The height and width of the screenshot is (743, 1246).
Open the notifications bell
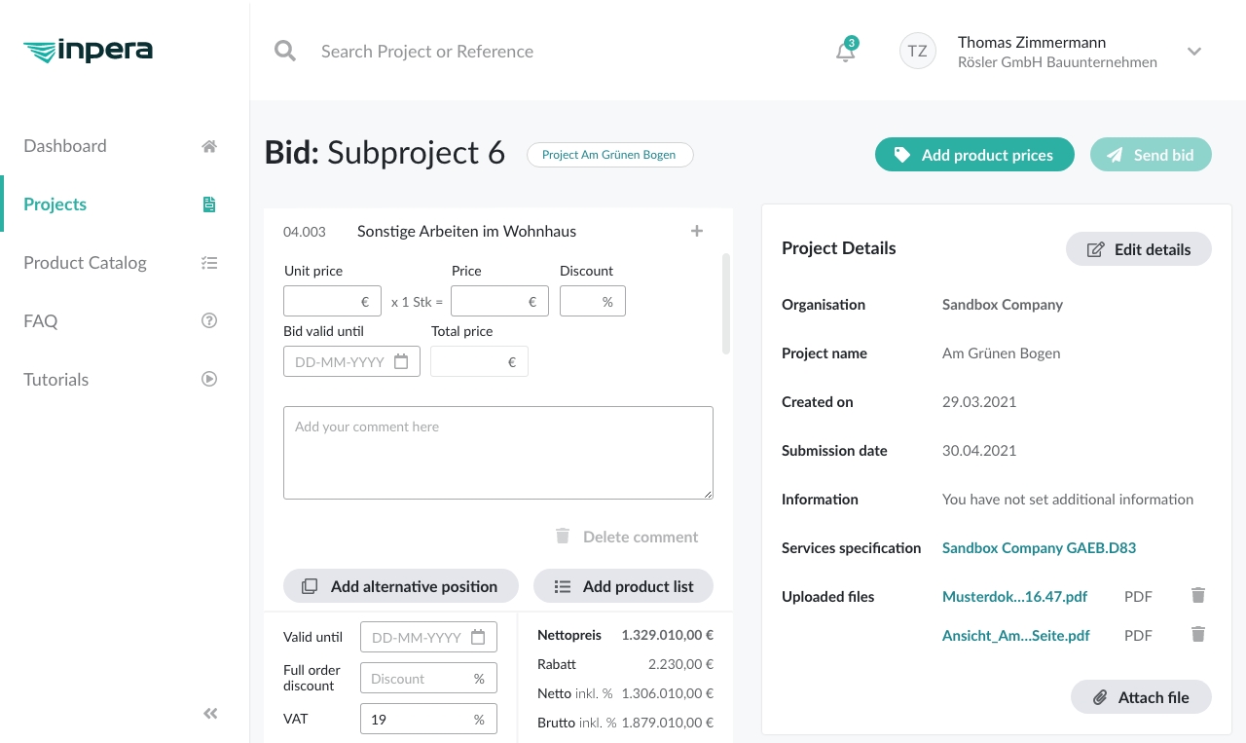(x=845, y=52)
